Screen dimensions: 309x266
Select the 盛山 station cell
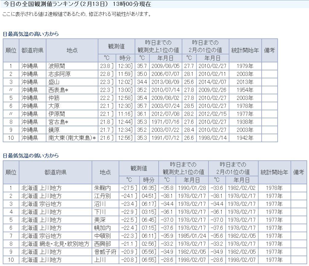click(72, 82)
